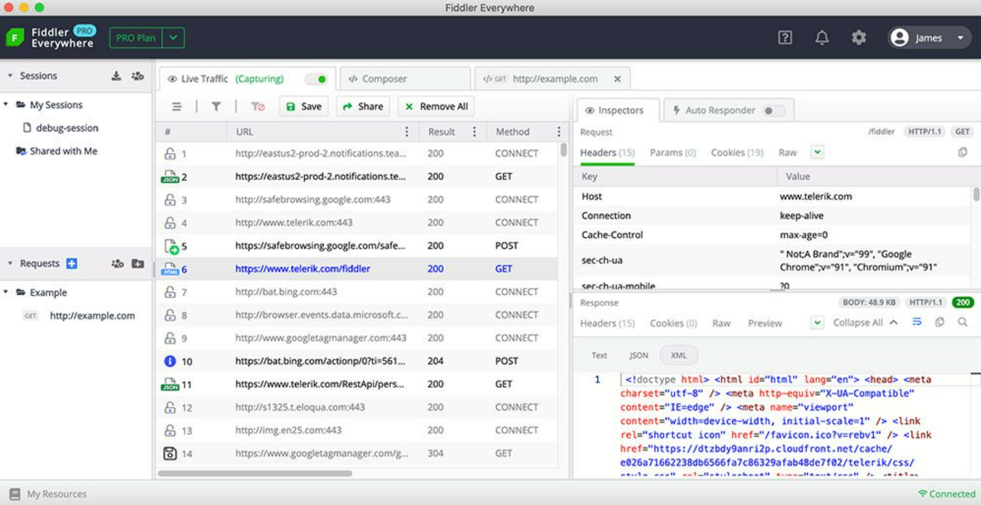Open settings gear icon
The image size is (981, 505).
tap(859, 37)
